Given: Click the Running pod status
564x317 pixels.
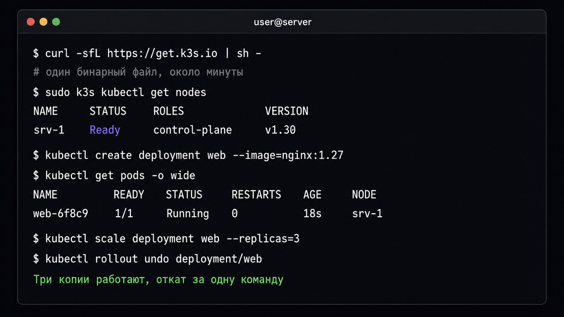Looking at the screenshot, I should [188, 214].
